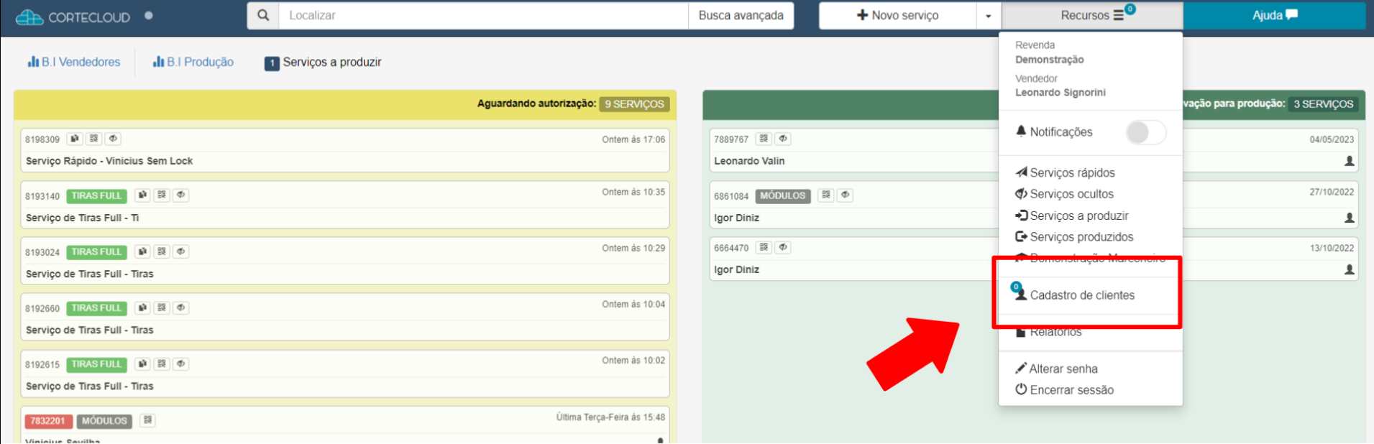Viewport: 1374px width, 444px height.
Task: Open QR code icon on service 8193024
Action: pos(162,251)
